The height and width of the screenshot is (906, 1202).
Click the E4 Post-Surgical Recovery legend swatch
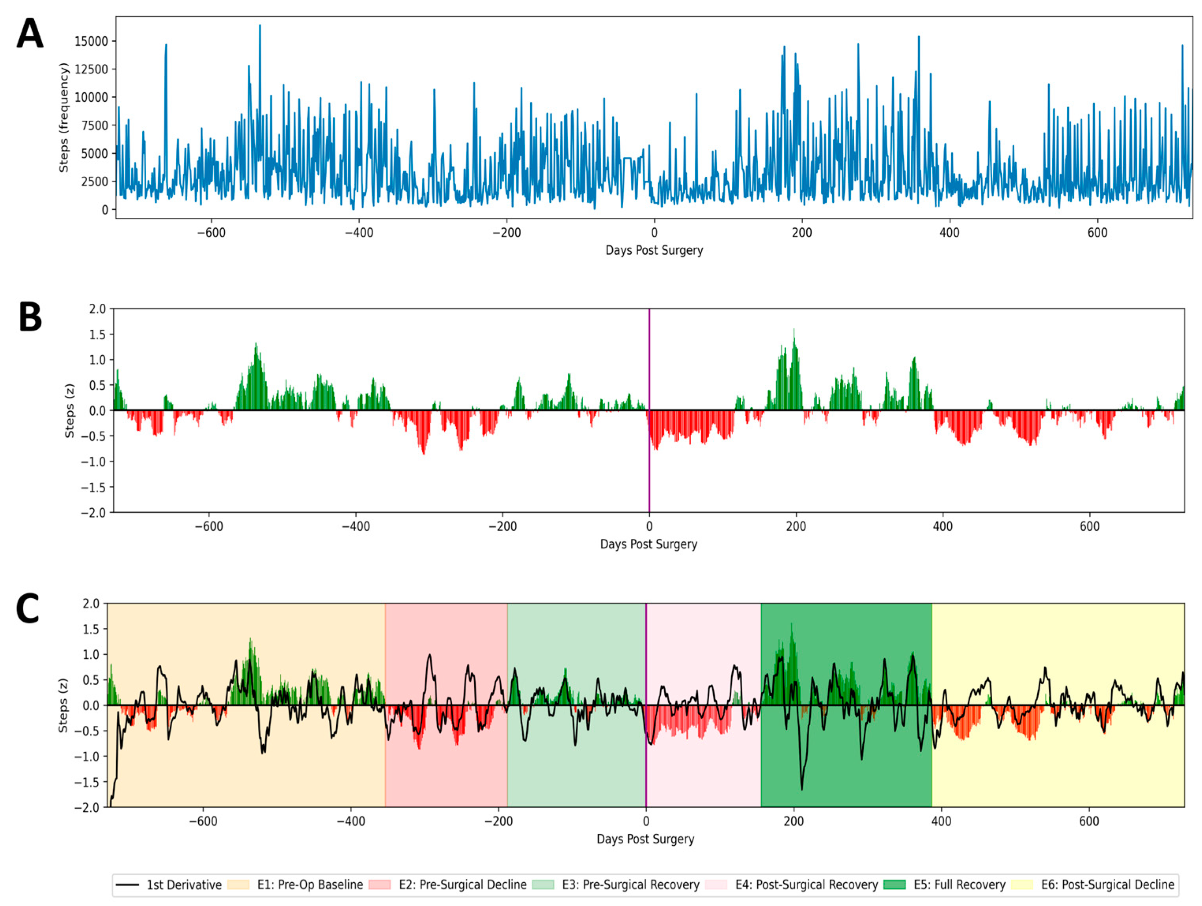(x=716, y=885)
